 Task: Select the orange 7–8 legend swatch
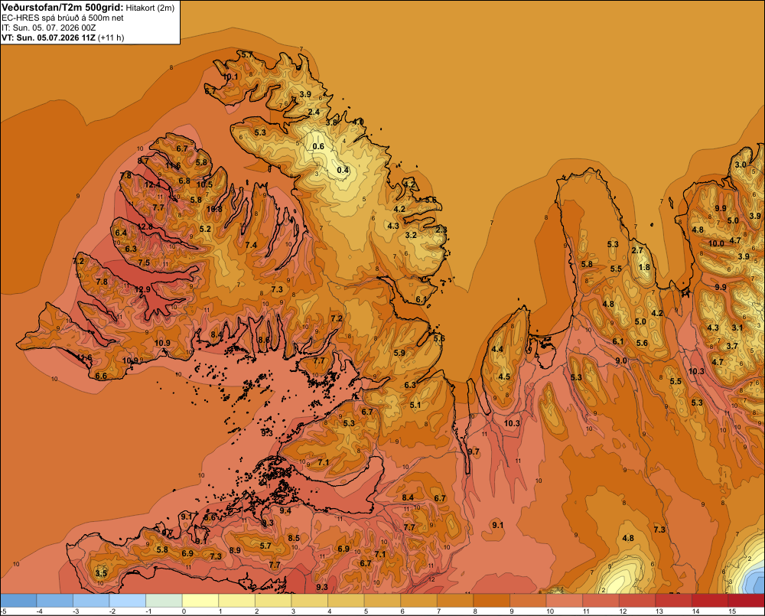[x=455, y=601]
